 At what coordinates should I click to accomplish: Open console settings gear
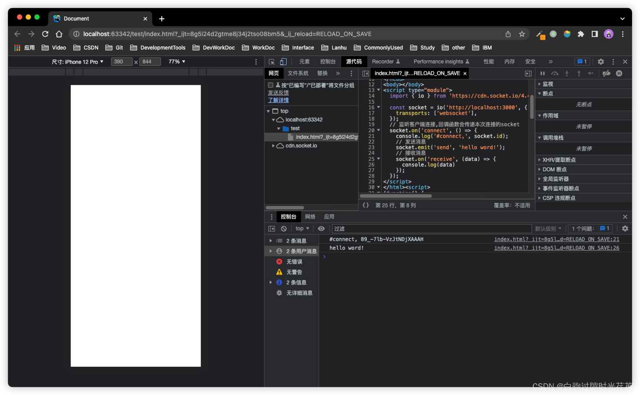coord(625,229)
